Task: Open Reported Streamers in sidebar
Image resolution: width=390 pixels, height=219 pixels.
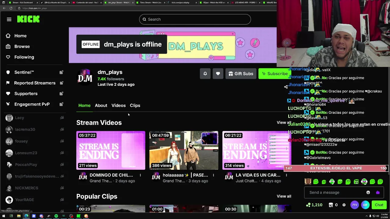Action: click(x=35, y=83)
